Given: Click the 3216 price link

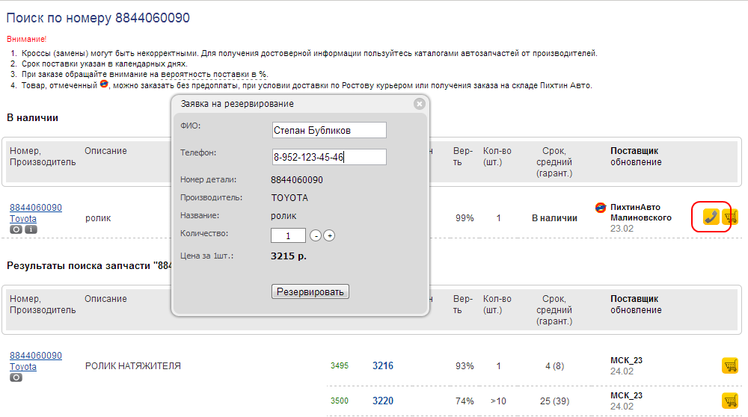Looking at the screenshot, I should [x=383, y=366].
